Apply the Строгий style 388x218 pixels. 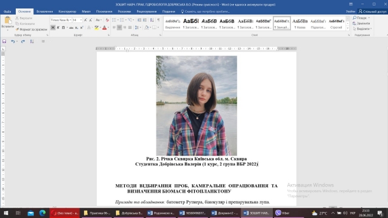click(x=336, y=24)
